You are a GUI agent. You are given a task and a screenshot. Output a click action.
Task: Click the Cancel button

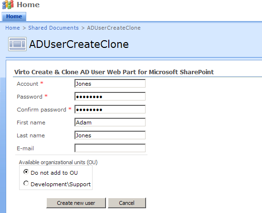127,203
